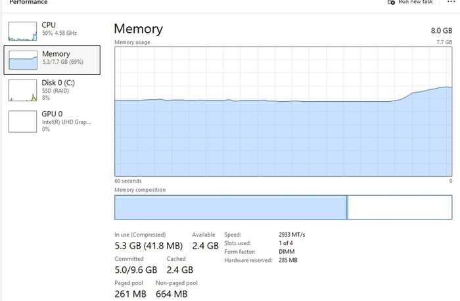Click the Committed 5.0/9.6 GB value
The image size is (460, 301).
(x=136, y=269)
